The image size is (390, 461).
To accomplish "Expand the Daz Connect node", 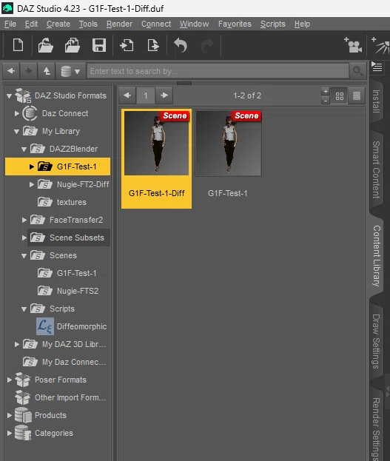I will click(x=17, y=113).
